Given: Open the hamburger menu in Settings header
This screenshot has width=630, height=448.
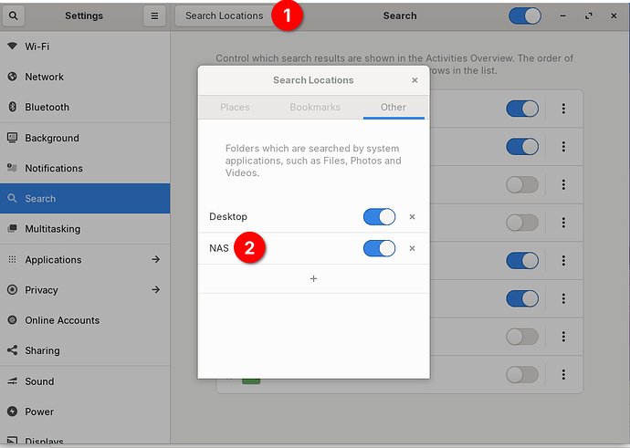Looking at the screenshot, I should [154, 16].
